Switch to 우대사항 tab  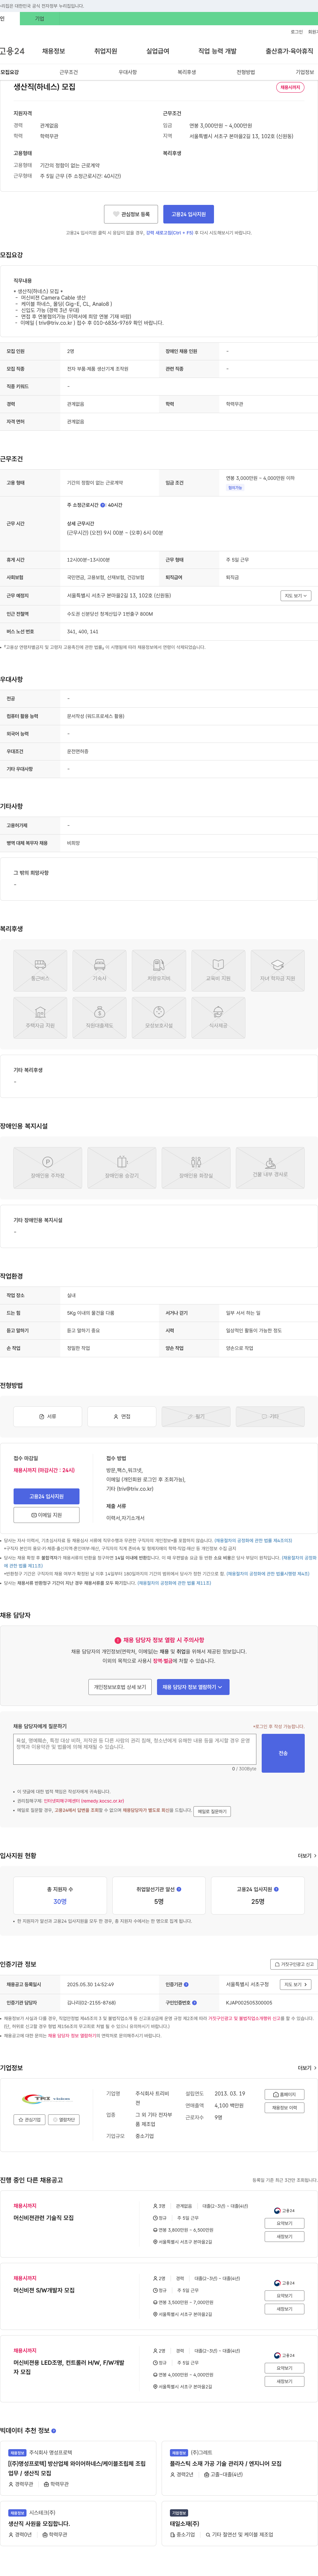pyautogui.click(x=128, y=72)
